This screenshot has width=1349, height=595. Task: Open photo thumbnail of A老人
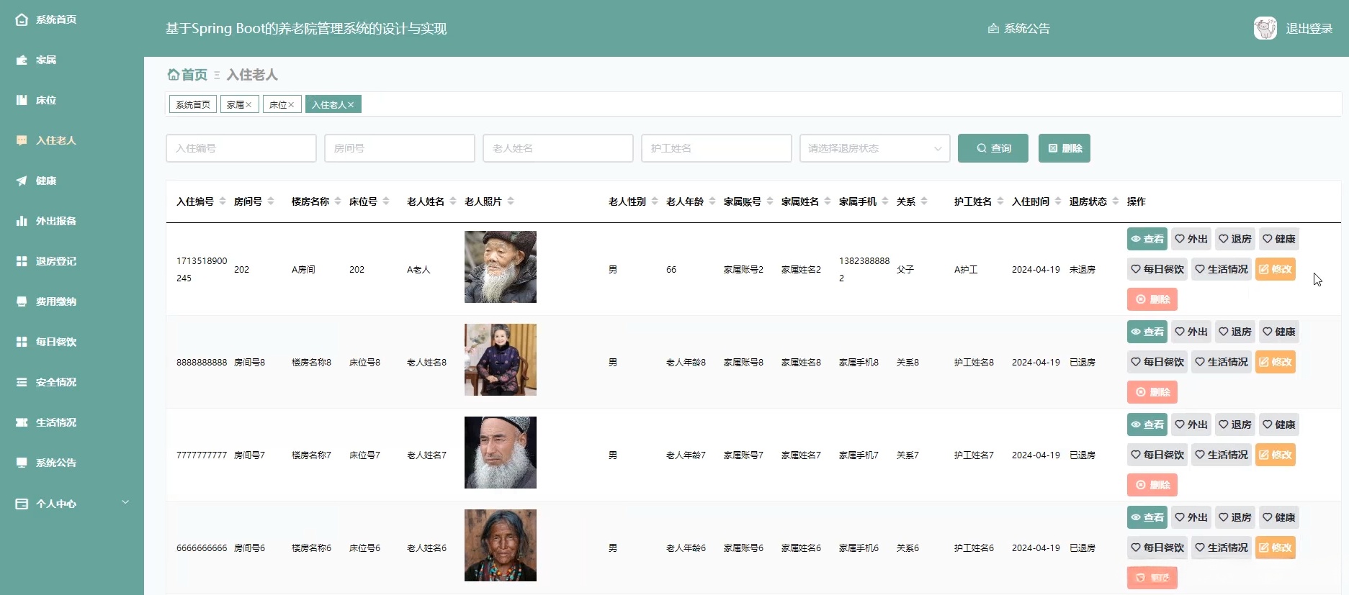(501, 267)
